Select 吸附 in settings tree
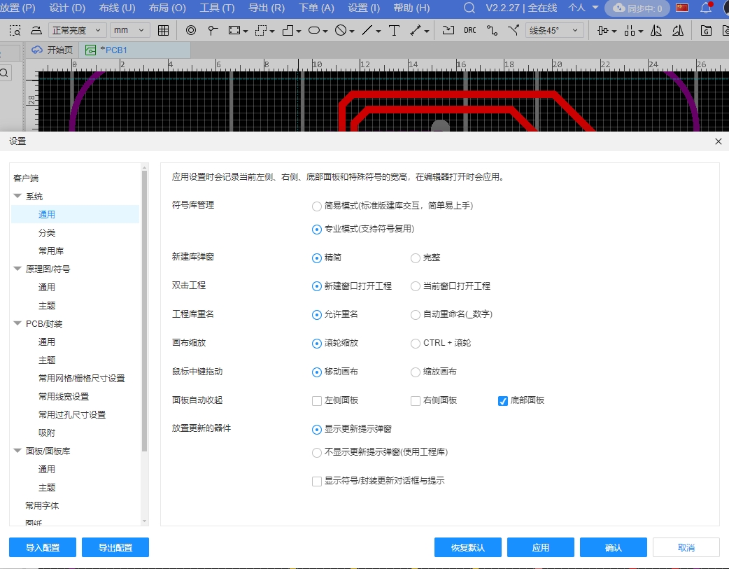The height and width of the screenshot is (569, 729). [x=46, y=433]
